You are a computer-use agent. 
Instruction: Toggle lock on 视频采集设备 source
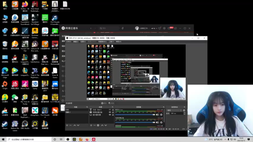(113, 112)
